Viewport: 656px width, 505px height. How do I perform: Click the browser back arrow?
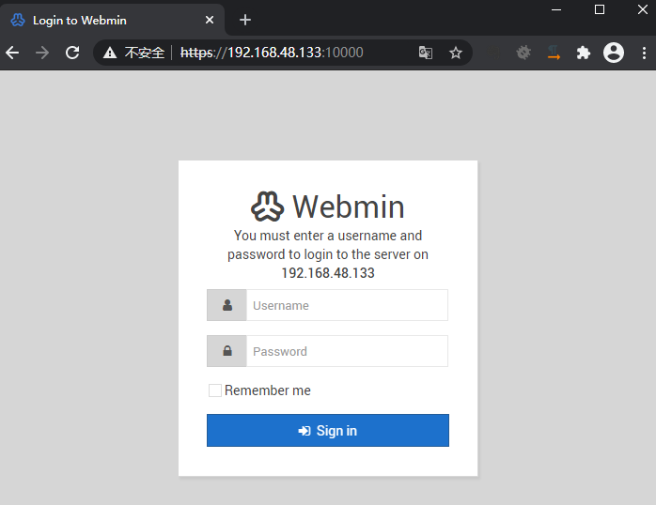click(x=12, y=53)
